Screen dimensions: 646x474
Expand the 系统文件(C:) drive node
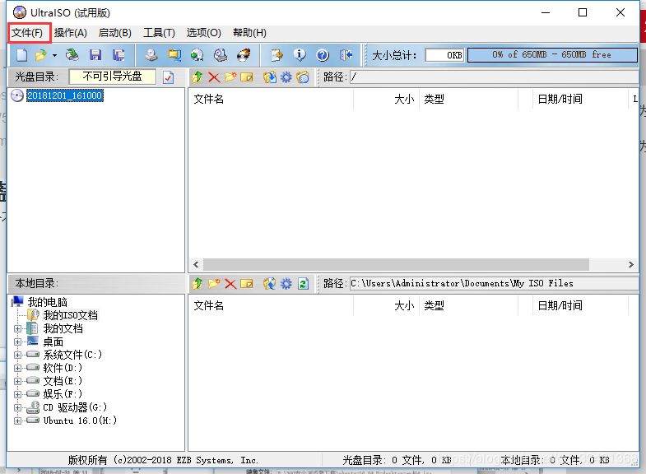(x=17, y=355)
